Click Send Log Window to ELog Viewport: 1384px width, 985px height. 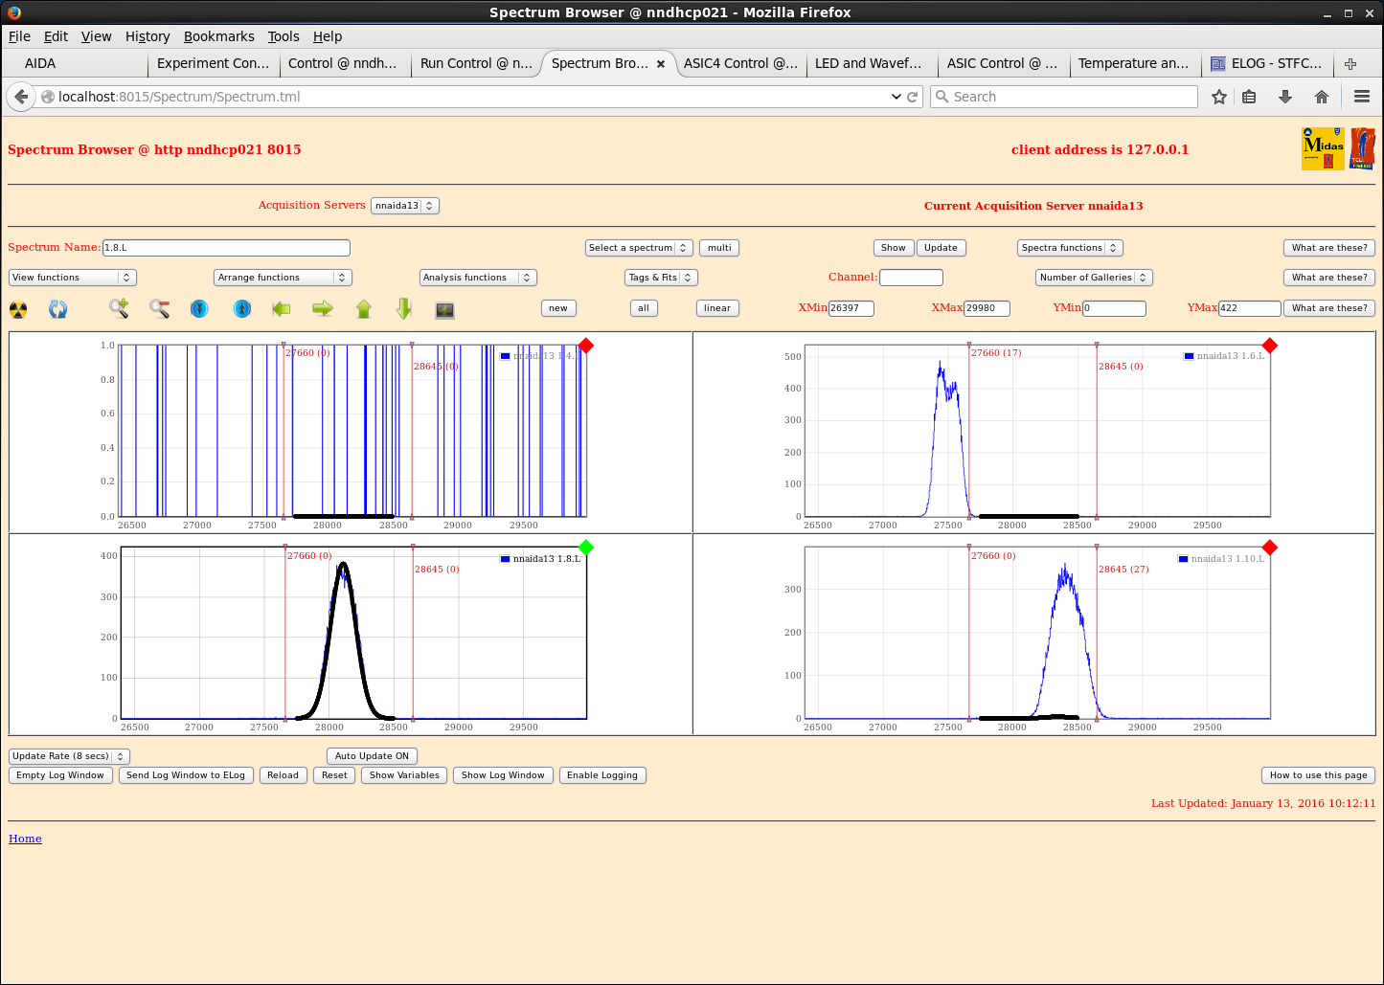point(186,775)
